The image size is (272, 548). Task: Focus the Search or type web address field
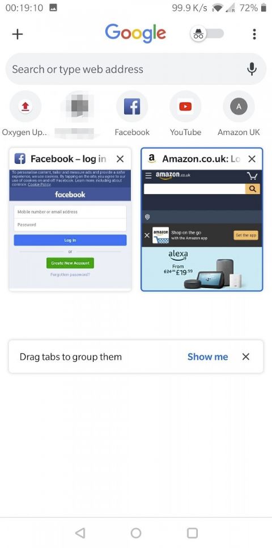click(x=136, y=69)
